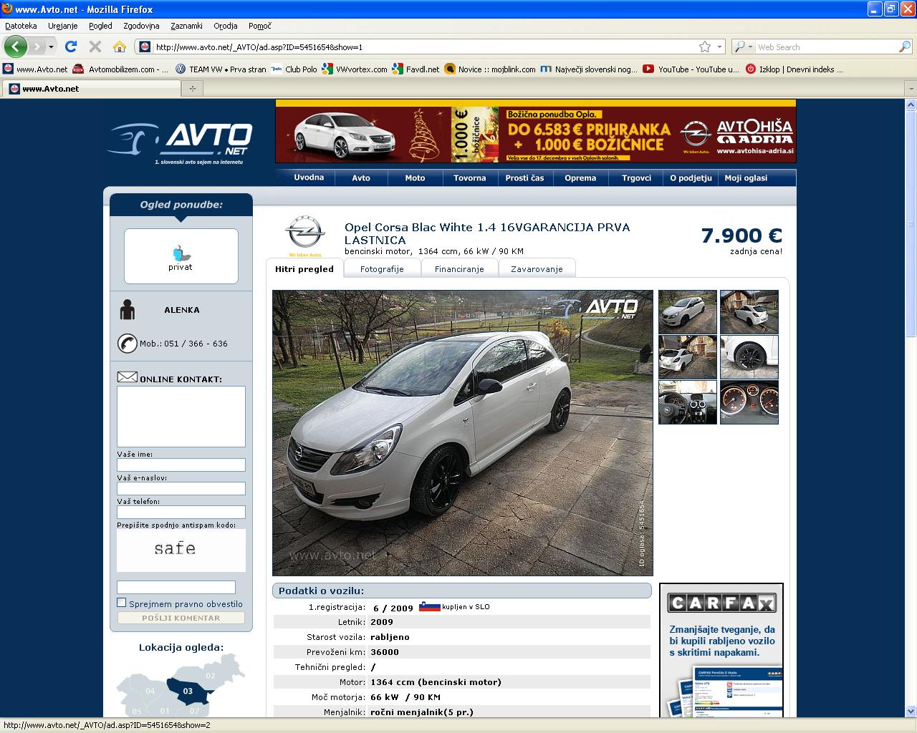Click the online kontakt message text area
The width and height of the screenshot is (917, 733).
click(x=181, y=417)
